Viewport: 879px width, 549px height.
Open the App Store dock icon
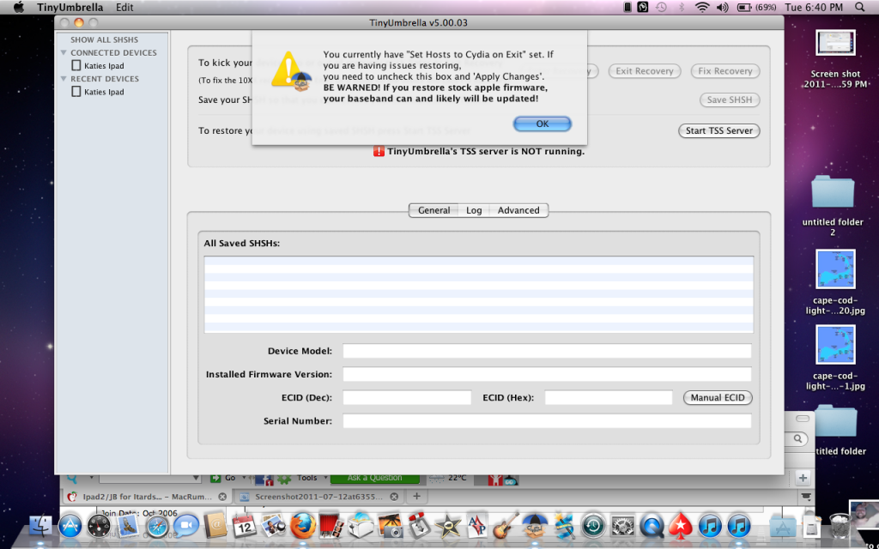(x=70, y=527)
